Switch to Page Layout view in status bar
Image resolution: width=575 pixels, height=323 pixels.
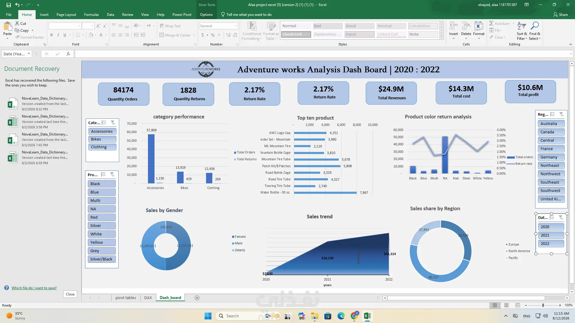506,305
